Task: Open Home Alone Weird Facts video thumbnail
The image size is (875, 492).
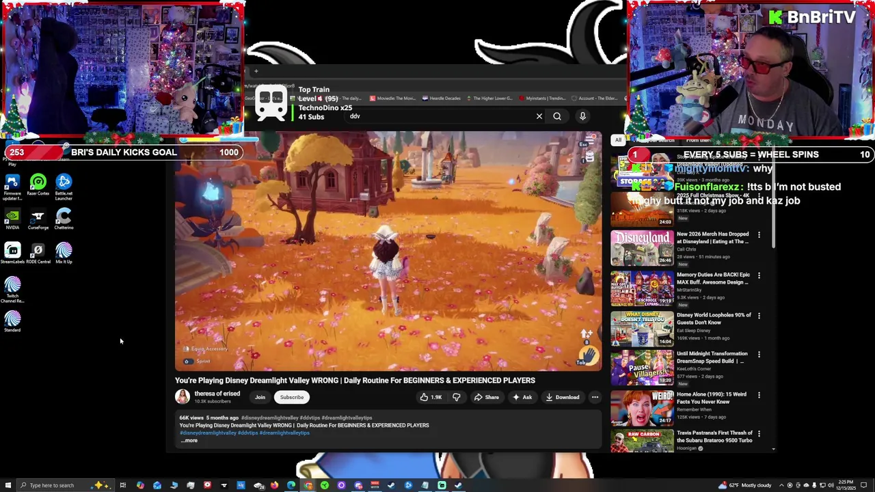Action: (x=642, y=408)
